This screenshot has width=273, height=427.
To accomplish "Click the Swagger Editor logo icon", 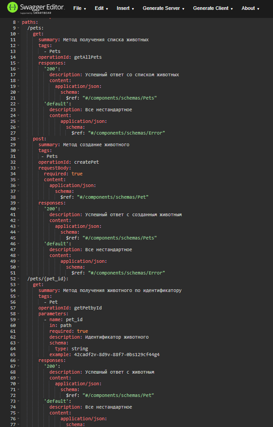I will (12, 8).
